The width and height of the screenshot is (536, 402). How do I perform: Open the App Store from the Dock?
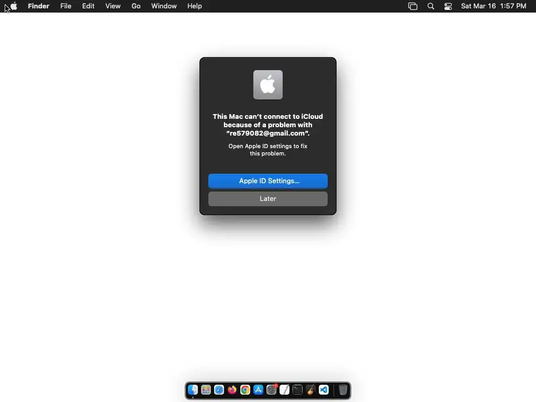pyautogui.click(x=258, y=389)
